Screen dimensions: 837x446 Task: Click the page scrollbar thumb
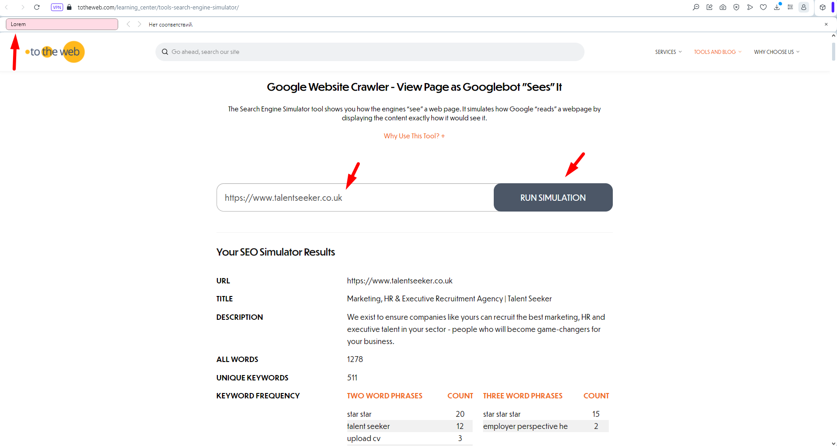point(833,51)
